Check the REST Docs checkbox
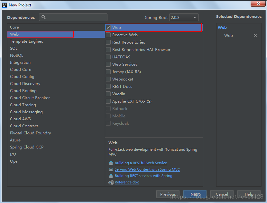The height and width of the screenshot is (203, 267). click(x=108, y=87)
